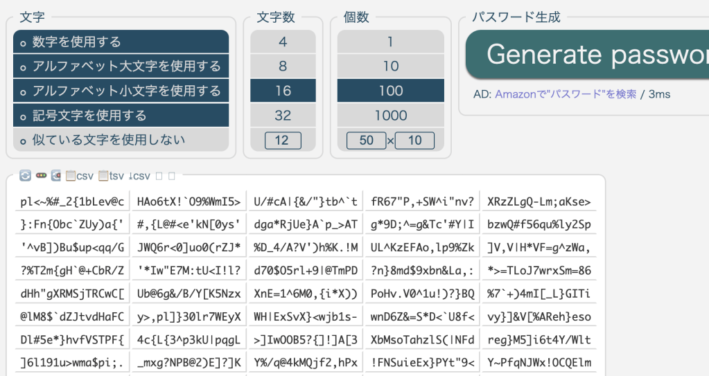Click the refresh-with-red-dot icon in toolbar
Screen dimensions: 709x376
(56, 176)
